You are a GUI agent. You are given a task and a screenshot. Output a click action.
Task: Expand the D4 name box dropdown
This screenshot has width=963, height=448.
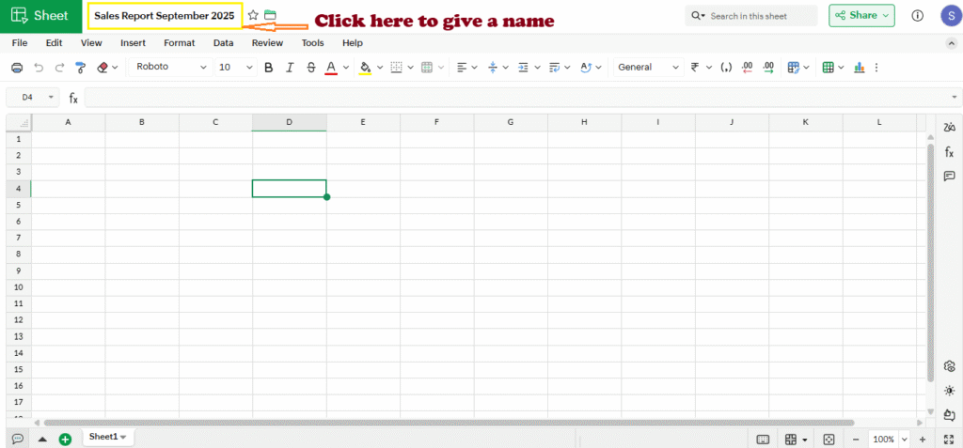point(50,97)
